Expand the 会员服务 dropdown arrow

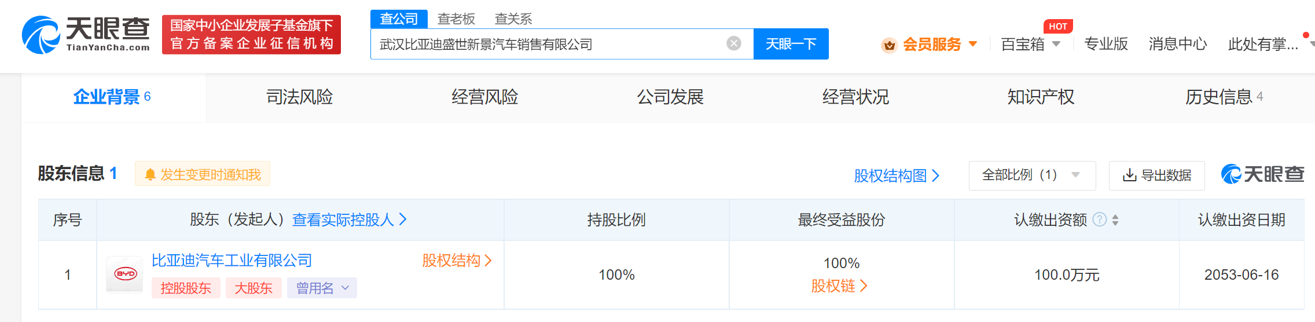[973, 44]
